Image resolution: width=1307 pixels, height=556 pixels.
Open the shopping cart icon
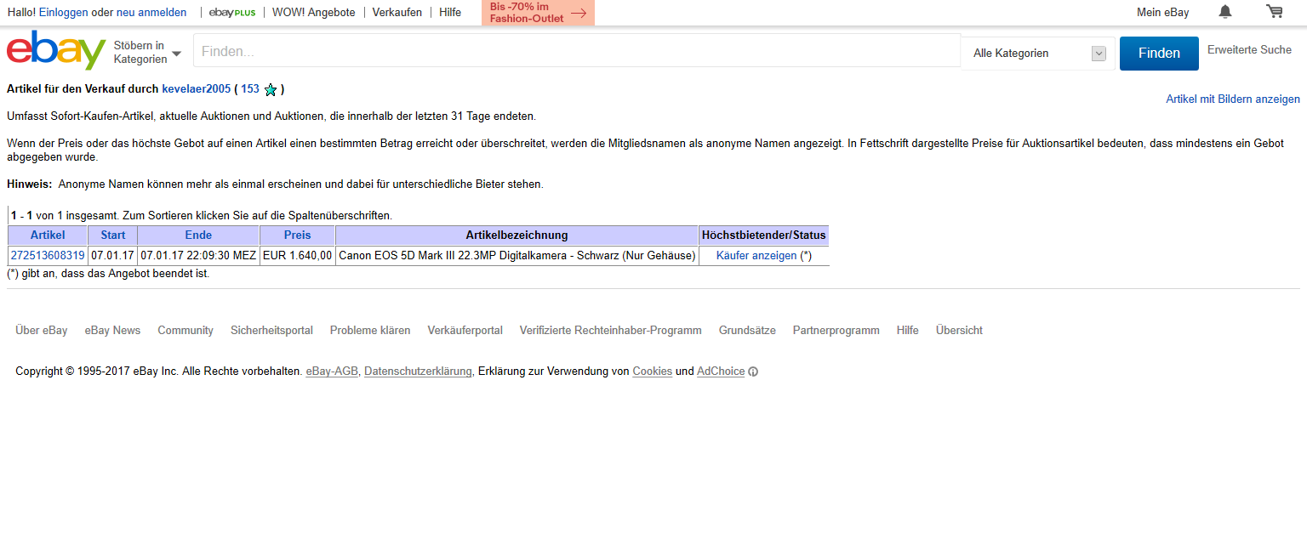pyautogui.click(x=1274, y=12)
